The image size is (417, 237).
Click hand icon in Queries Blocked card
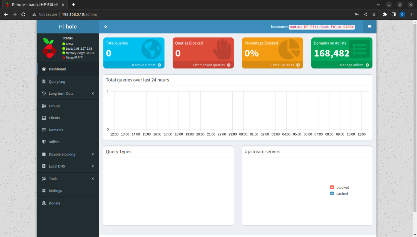222,49
